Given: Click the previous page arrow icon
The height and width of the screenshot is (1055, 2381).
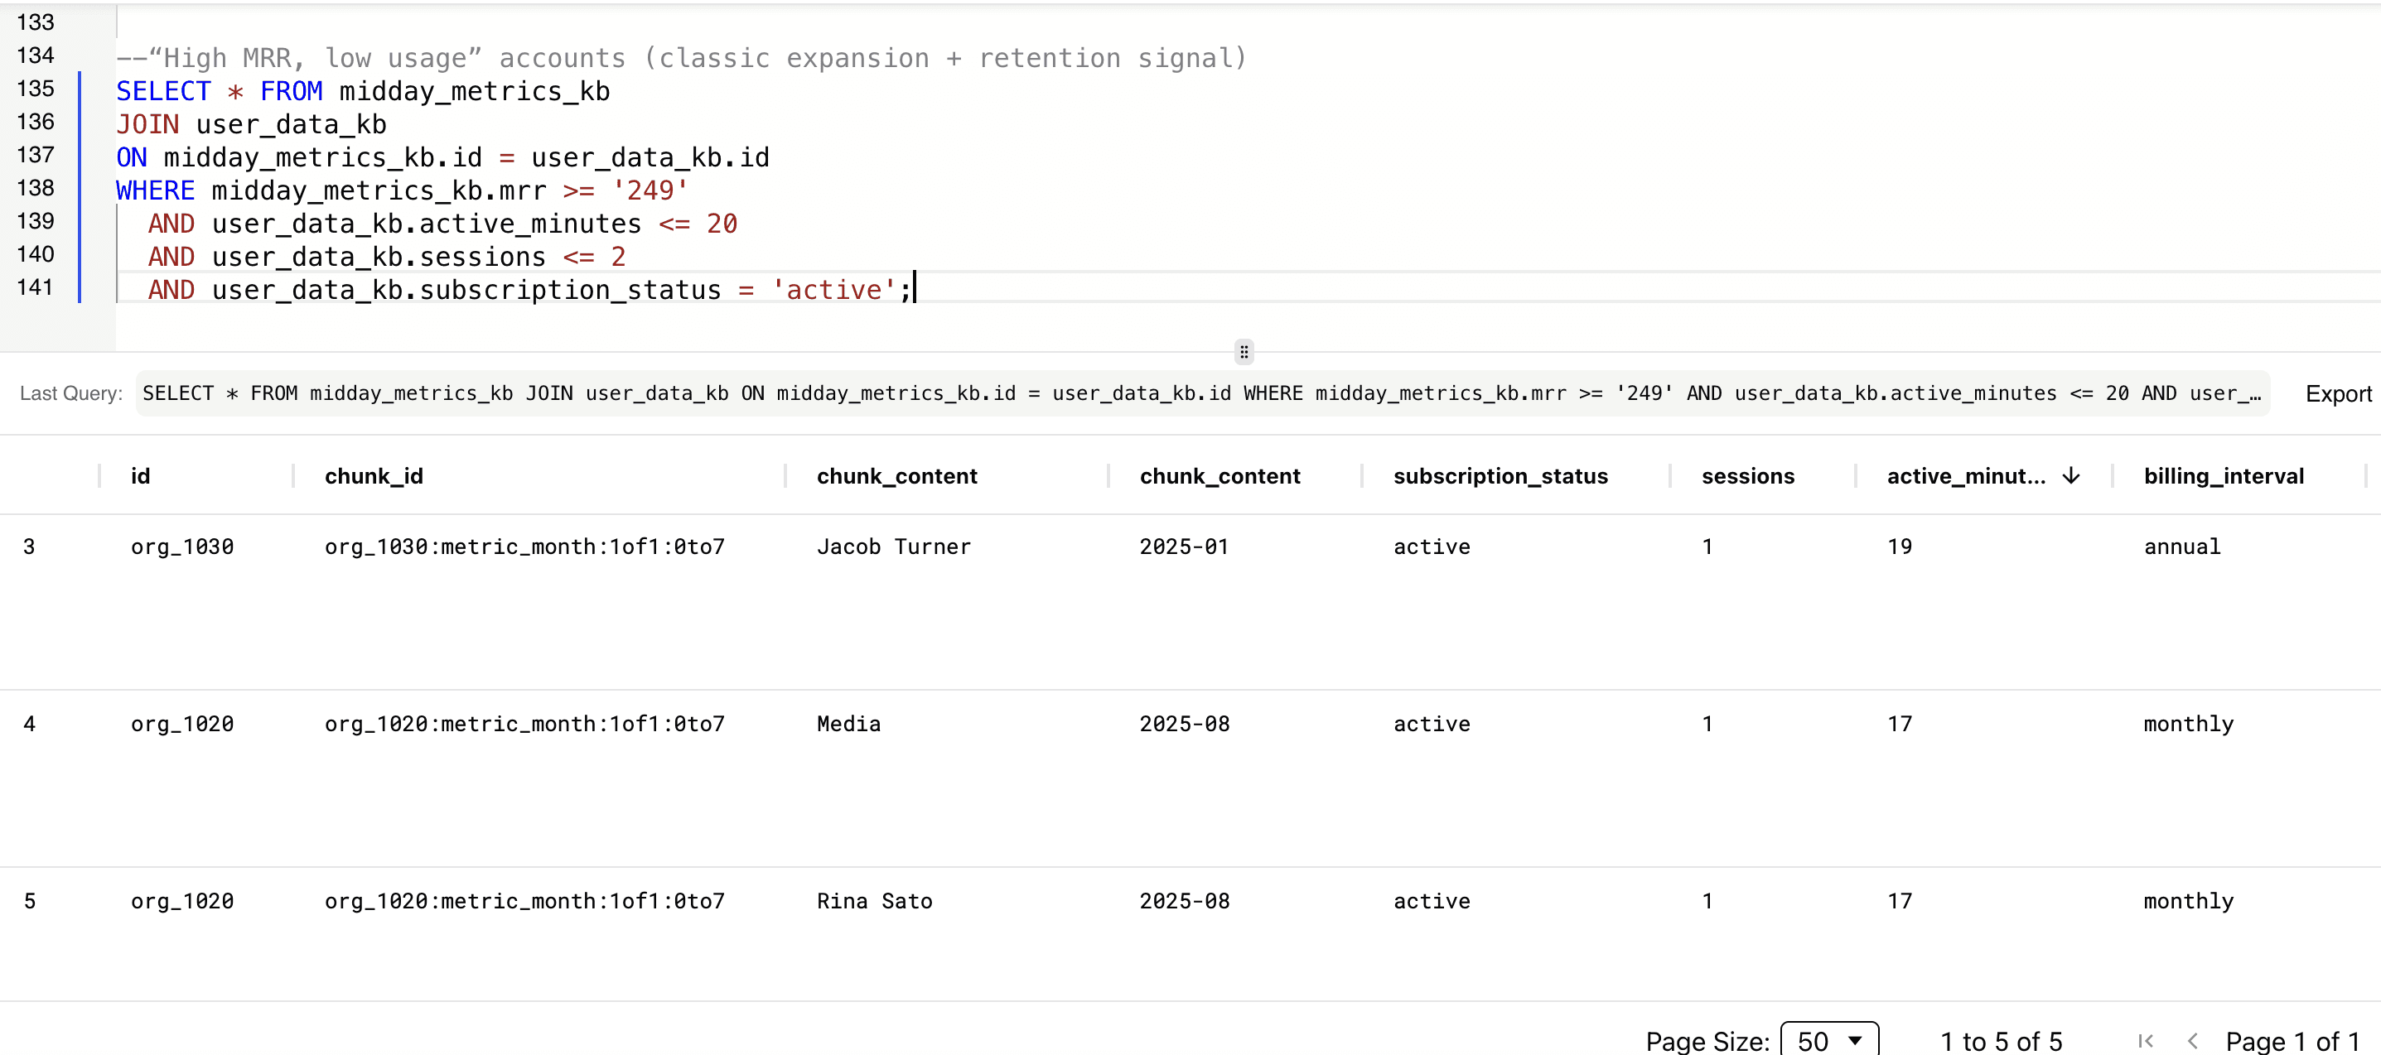Looking at the screenshot, I should click(2192, 1041).
